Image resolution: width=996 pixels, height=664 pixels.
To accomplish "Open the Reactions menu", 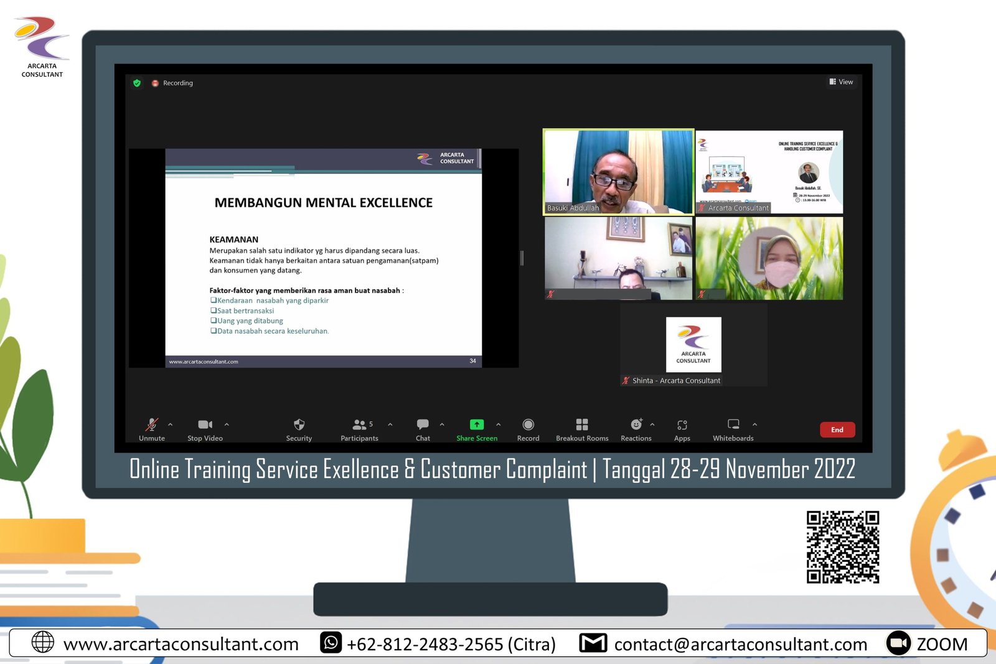I will [x=636, y=425].
